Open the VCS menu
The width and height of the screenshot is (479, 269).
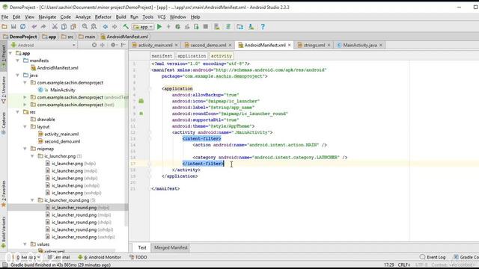coord(162,17)
